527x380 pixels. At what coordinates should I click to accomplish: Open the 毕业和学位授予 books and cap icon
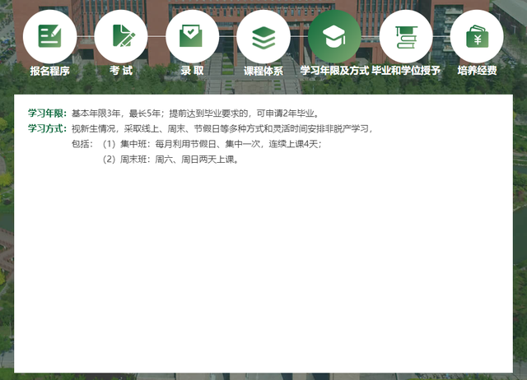[x=406, y=36]
